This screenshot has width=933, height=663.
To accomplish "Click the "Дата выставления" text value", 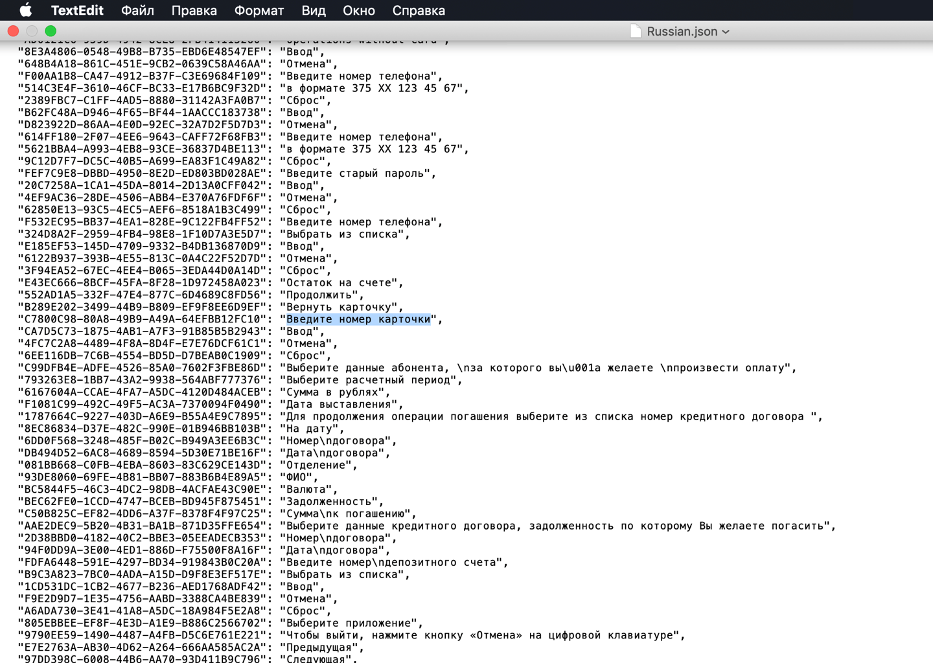I will point(341,405).
